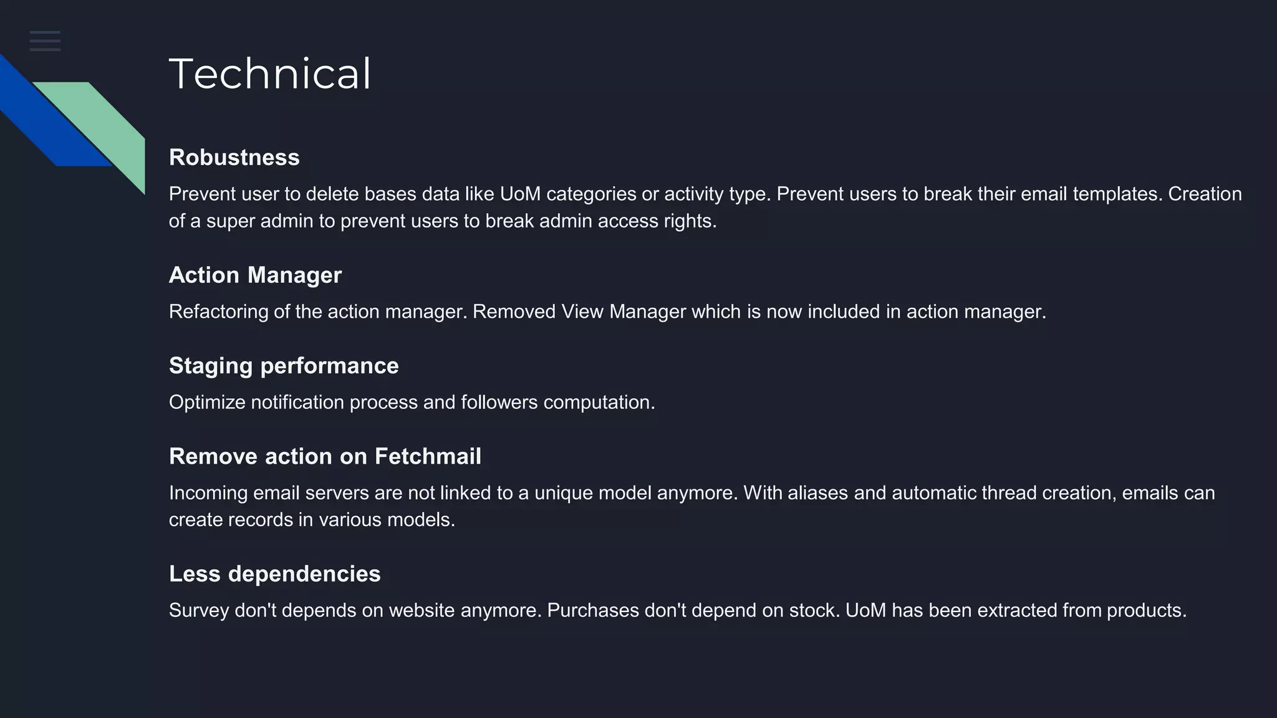Click the Remove action on Fetchmail heading

coord(325,457)
